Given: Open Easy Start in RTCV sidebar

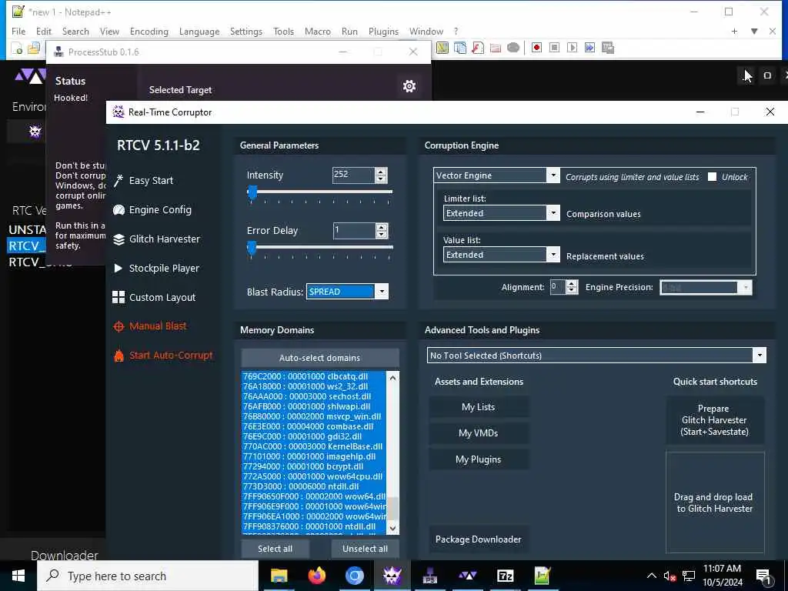Looking at the screenshot, I should (151, 180).
